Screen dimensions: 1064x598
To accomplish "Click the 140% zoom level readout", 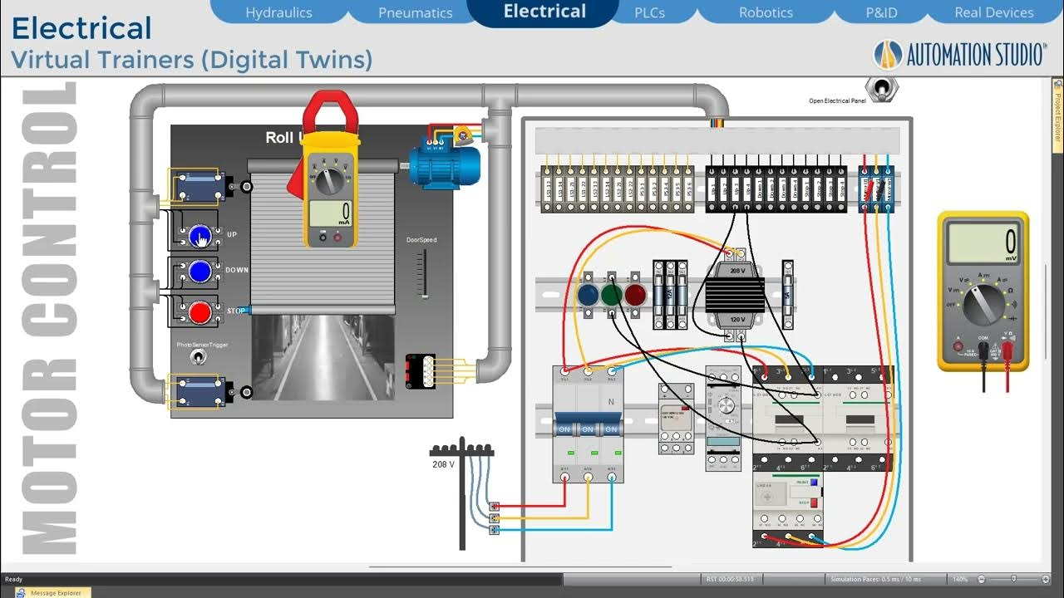I will coord(960,579).
